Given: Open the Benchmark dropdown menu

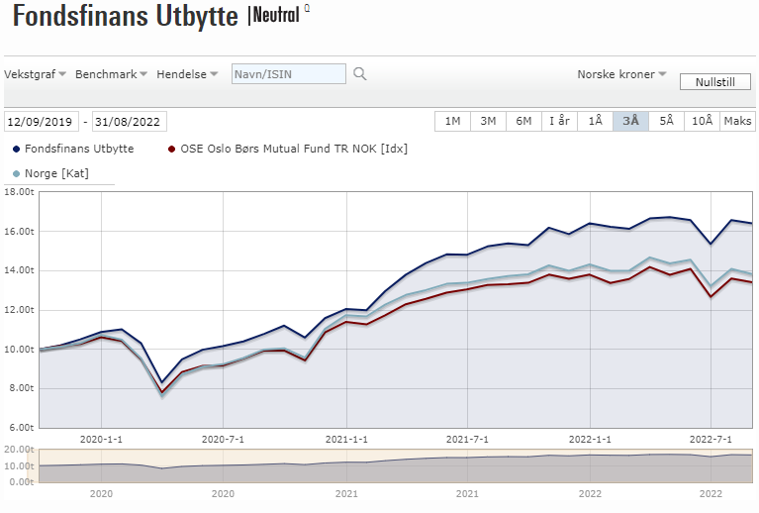Looking at the screenshot, I should 111,74.
